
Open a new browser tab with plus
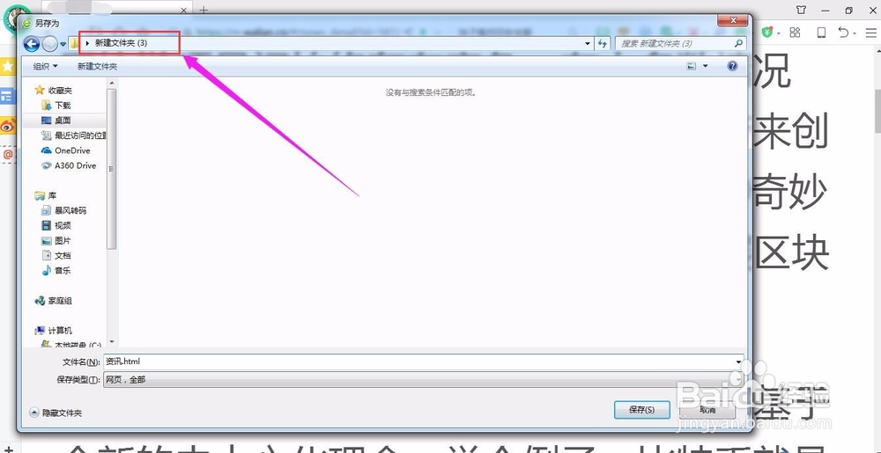[204, 10]
